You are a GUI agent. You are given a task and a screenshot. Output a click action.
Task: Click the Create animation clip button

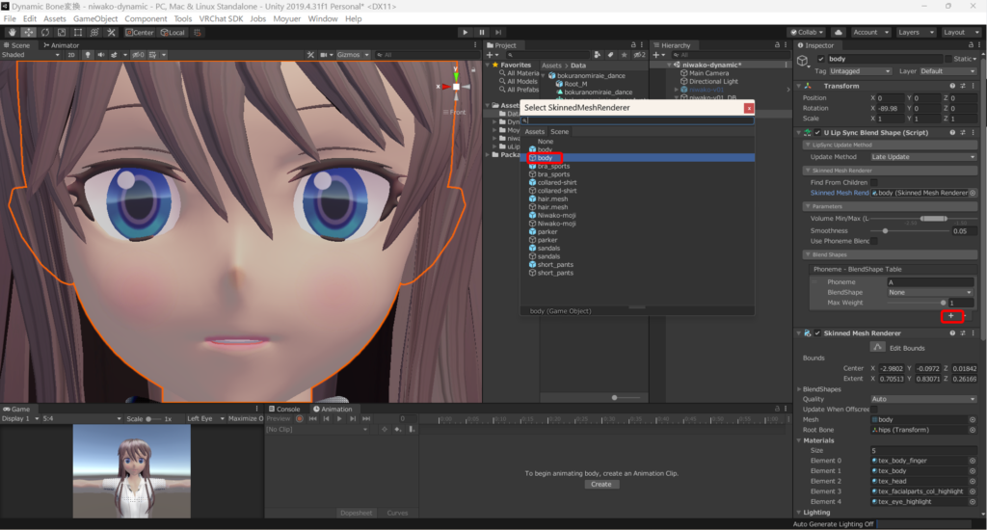pyautogui.click(x=600, y=484)
